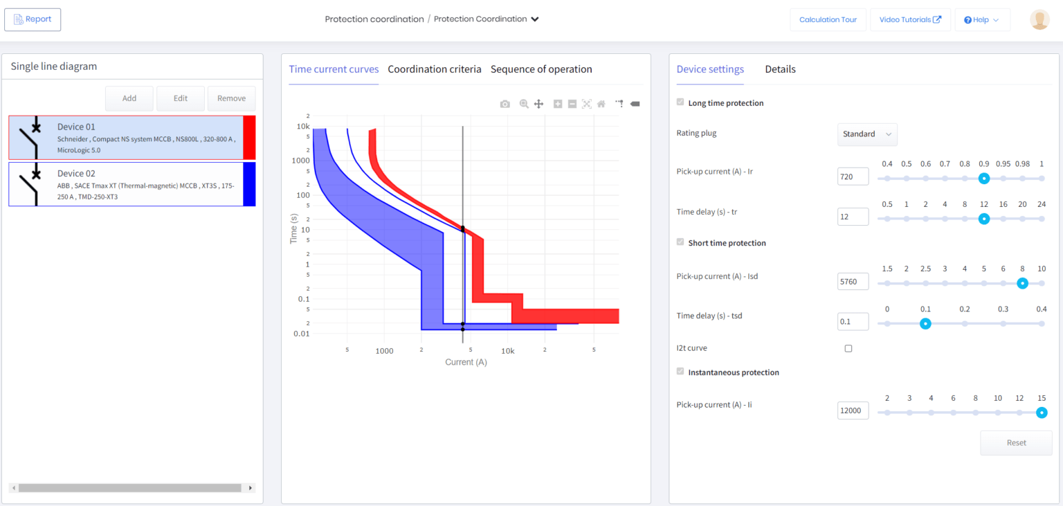Select the Pan tool above the curves
Screen dimensions: 1063x506
(x=538, y=103)
